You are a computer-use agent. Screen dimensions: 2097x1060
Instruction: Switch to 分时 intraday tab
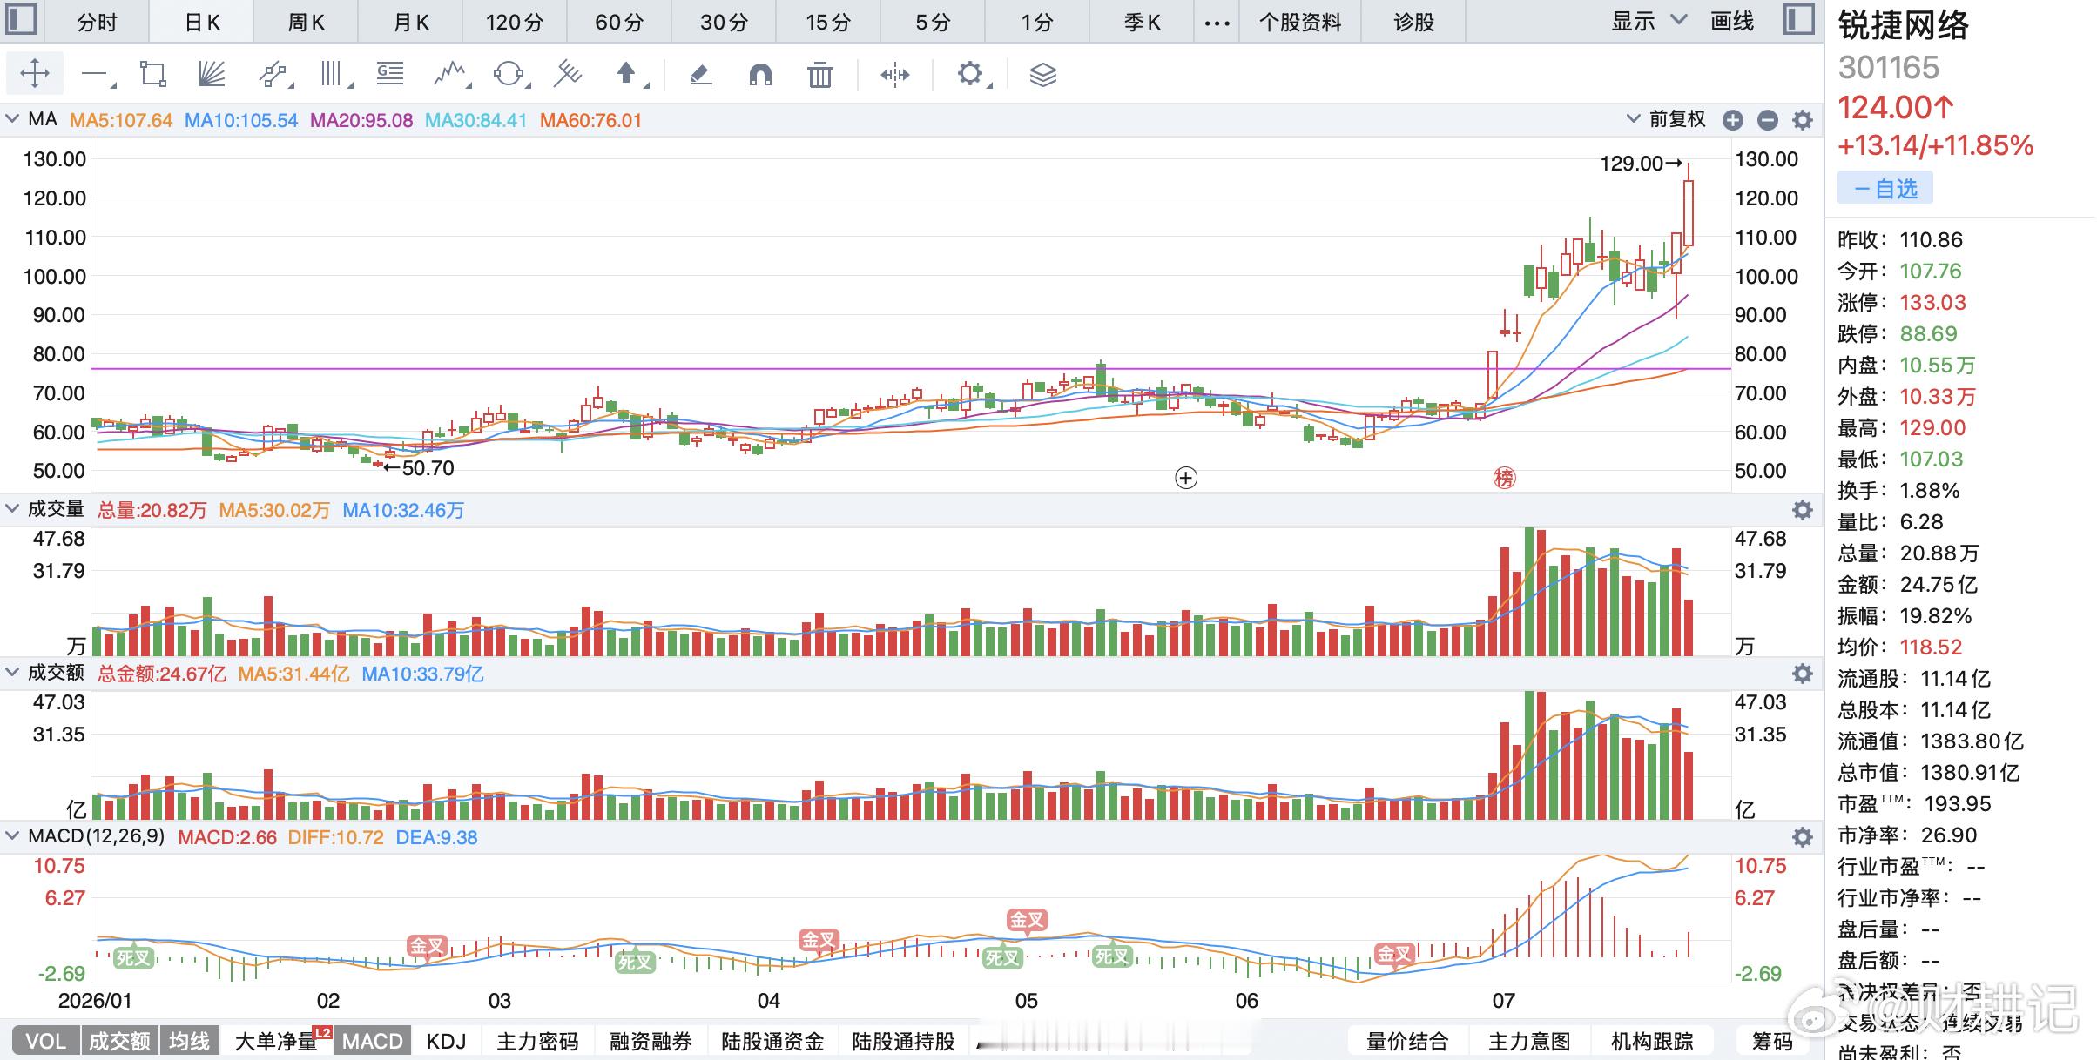[97, 22]
